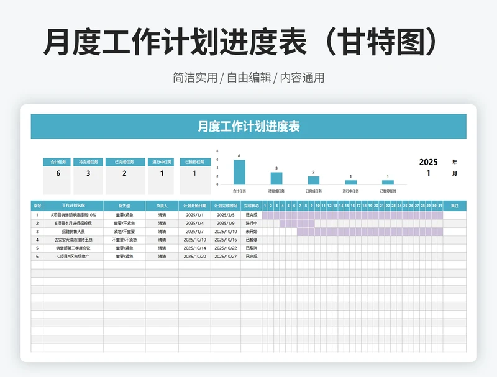Click the 合计任务 bar in the chart

(x=239, y=172)
